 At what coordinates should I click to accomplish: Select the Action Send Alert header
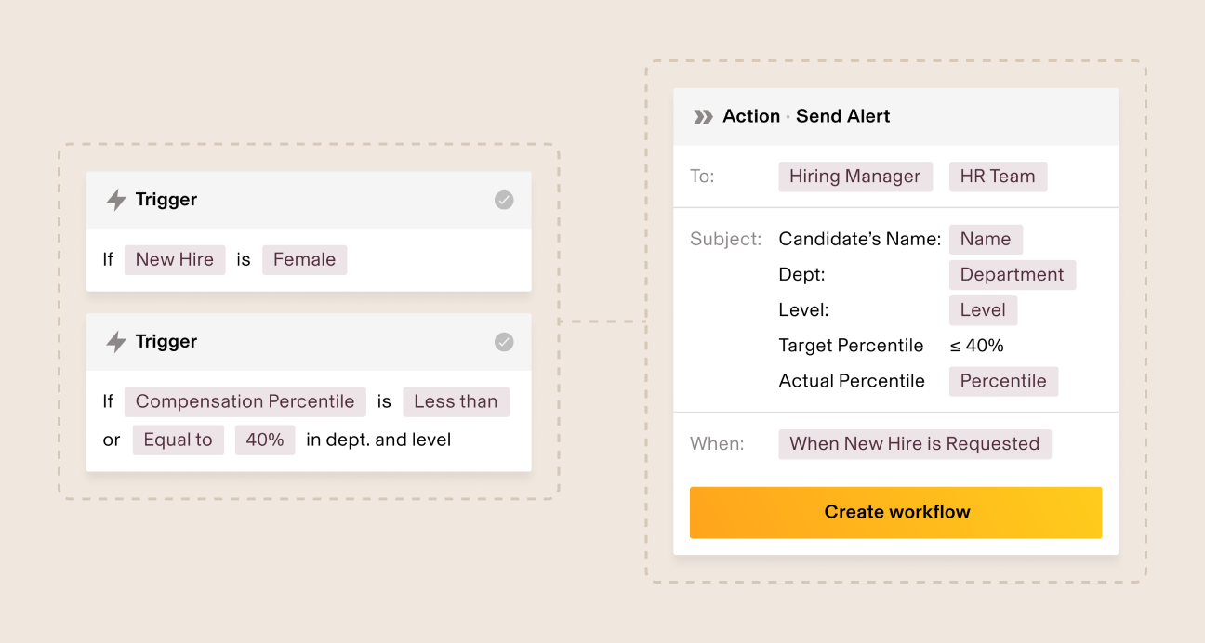(805, 116)
